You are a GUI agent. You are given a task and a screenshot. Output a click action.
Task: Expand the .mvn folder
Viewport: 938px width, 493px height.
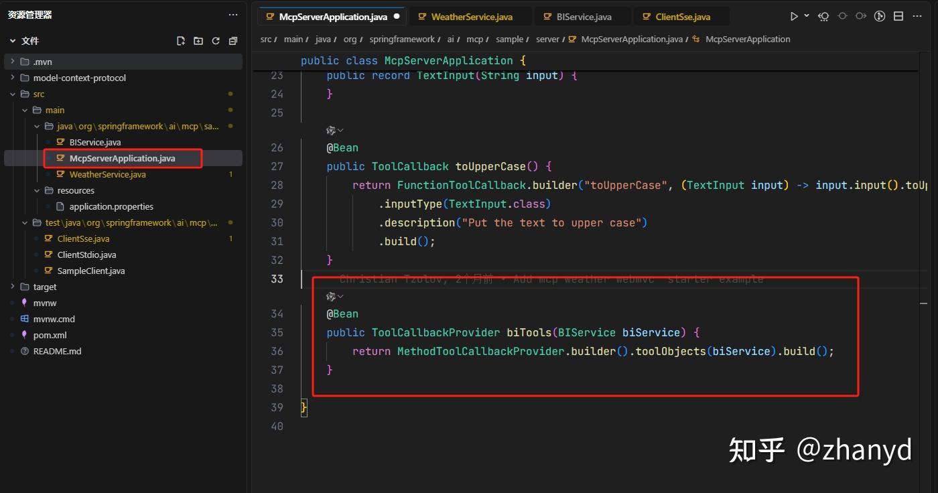pos(42,62)
